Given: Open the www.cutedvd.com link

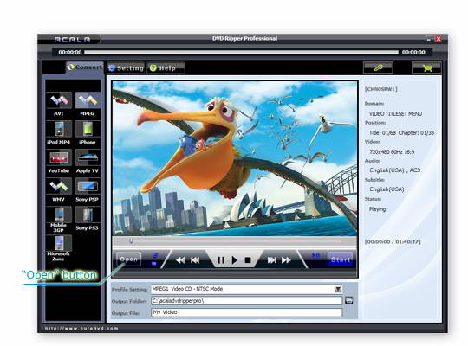Looking at the screenshot, I should tap(81, 328).
